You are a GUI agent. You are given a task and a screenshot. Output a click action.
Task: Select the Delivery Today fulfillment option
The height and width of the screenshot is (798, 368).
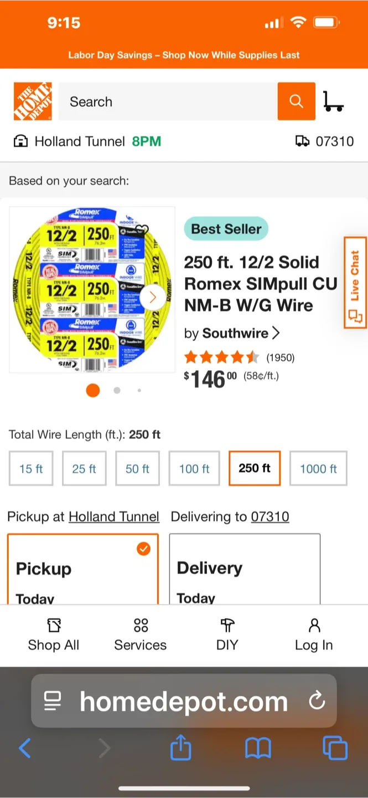pos(245,569)
